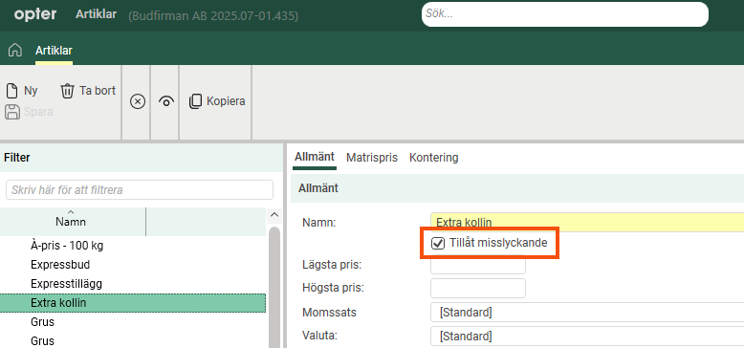
Task: Click the Filter panel header
Action: (x=142, y=158)
